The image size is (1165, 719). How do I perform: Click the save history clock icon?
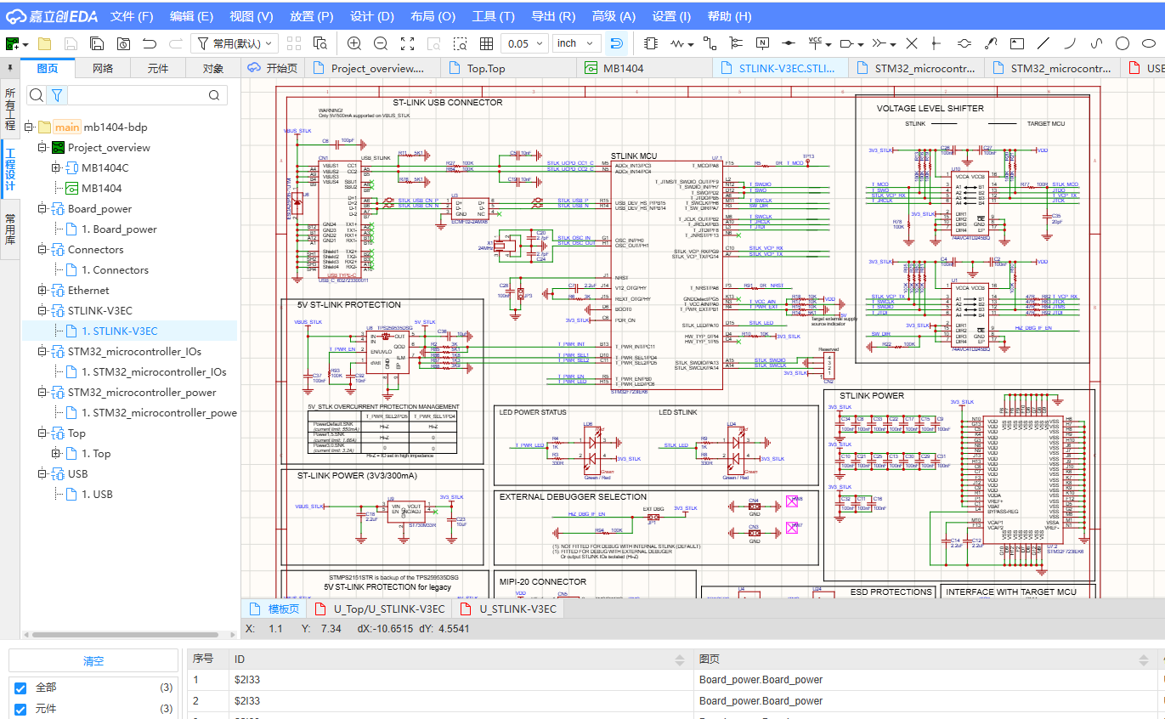123,43
